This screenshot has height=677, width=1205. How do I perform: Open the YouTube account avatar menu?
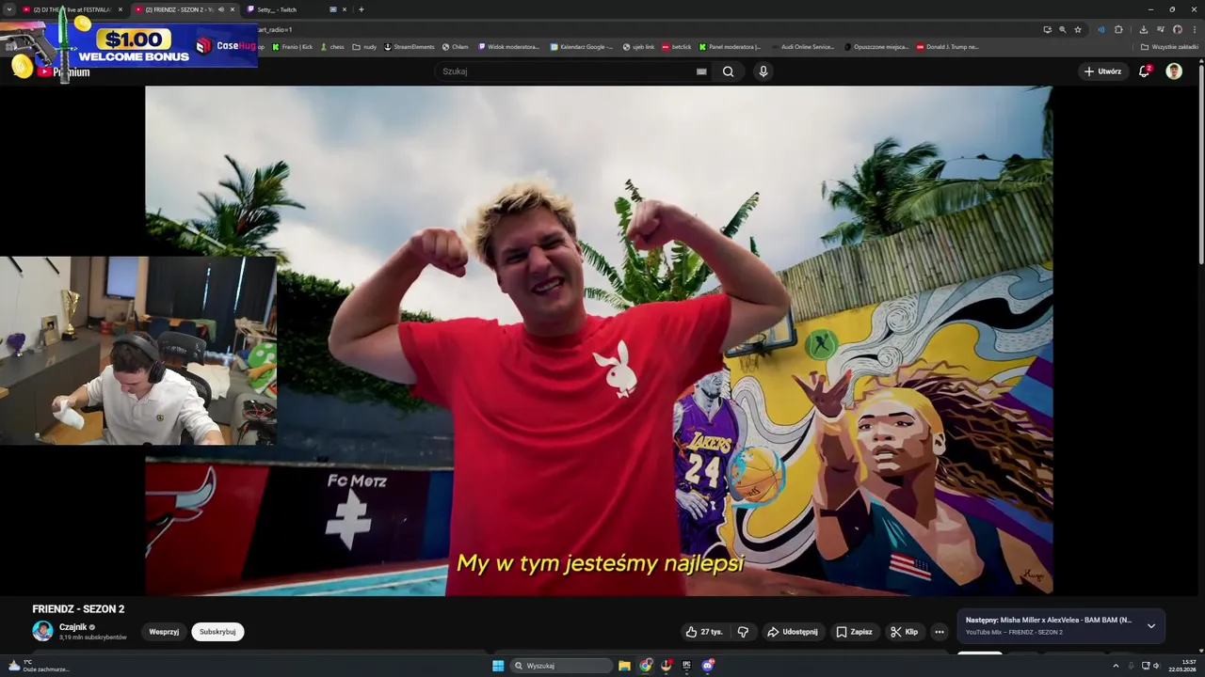[1174, 71]
